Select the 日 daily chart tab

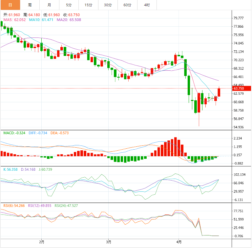pos(10,5)
